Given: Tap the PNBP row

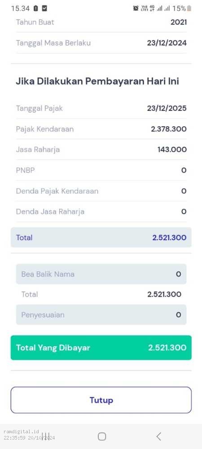Looking at the screenshot, I should click(x=101, y=170).
